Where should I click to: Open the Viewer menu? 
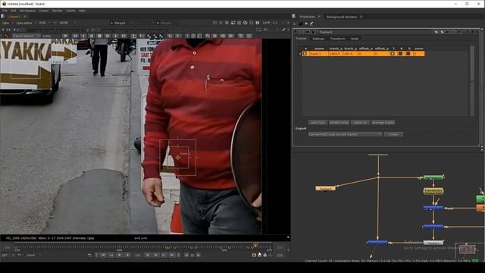click(x=44, y=11)
